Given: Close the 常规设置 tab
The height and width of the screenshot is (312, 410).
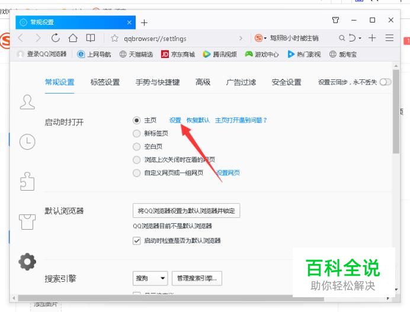Looking at the screenshot, I should pyautogui.click(x=129, y=22).
